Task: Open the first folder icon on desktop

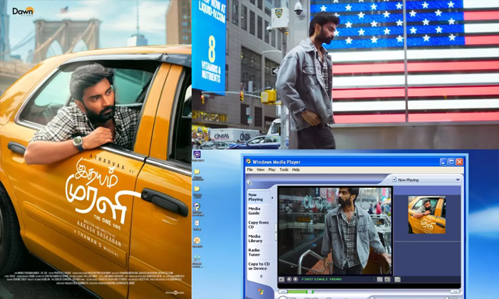Action: (x=196, y=172)
